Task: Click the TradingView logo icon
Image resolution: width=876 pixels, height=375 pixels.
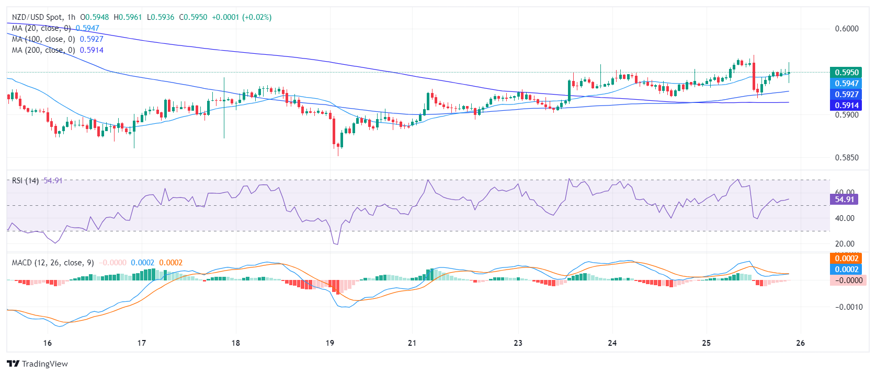Action: tap(13, 364)
